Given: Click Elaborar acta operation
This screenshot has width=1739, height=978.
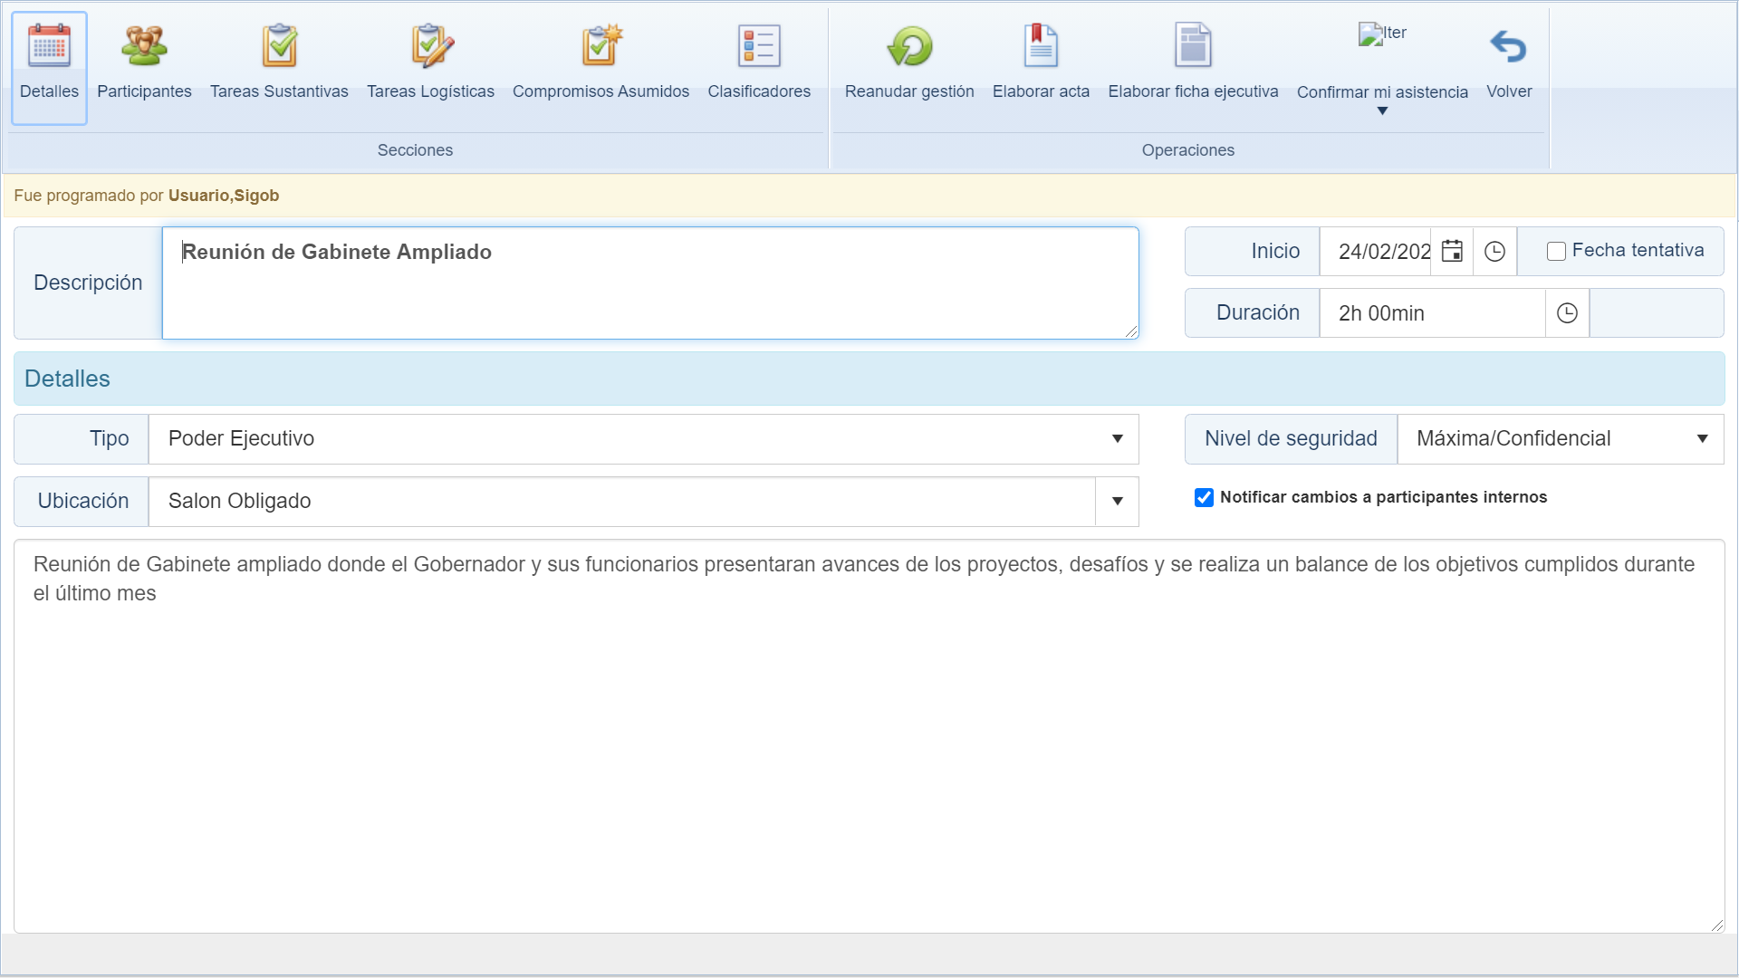Looking at the screenshot, I should (1041, 67).
